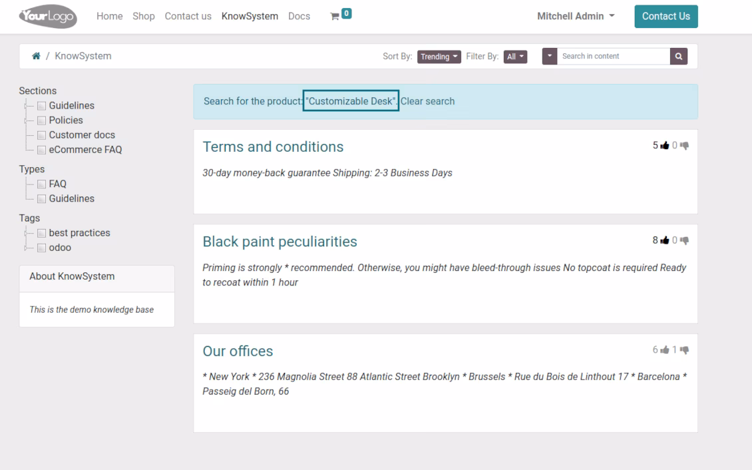Check the Customer docs checkbox

pyautogui.click(x=42, y=135)
